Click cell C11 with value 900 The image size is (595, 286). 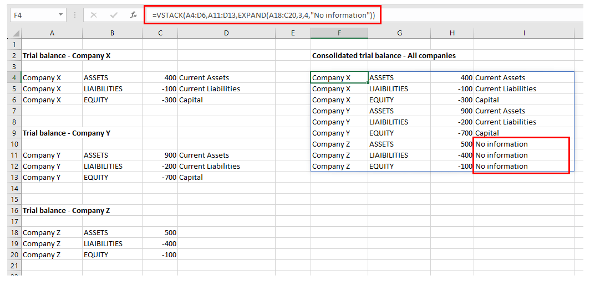click(x=160, y=155)
